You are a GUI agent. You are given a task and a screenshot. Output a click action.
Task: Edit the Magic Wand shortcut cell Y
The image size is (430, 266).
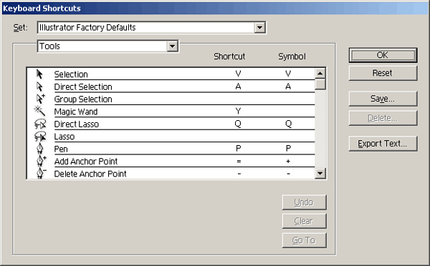click(238, 111)
